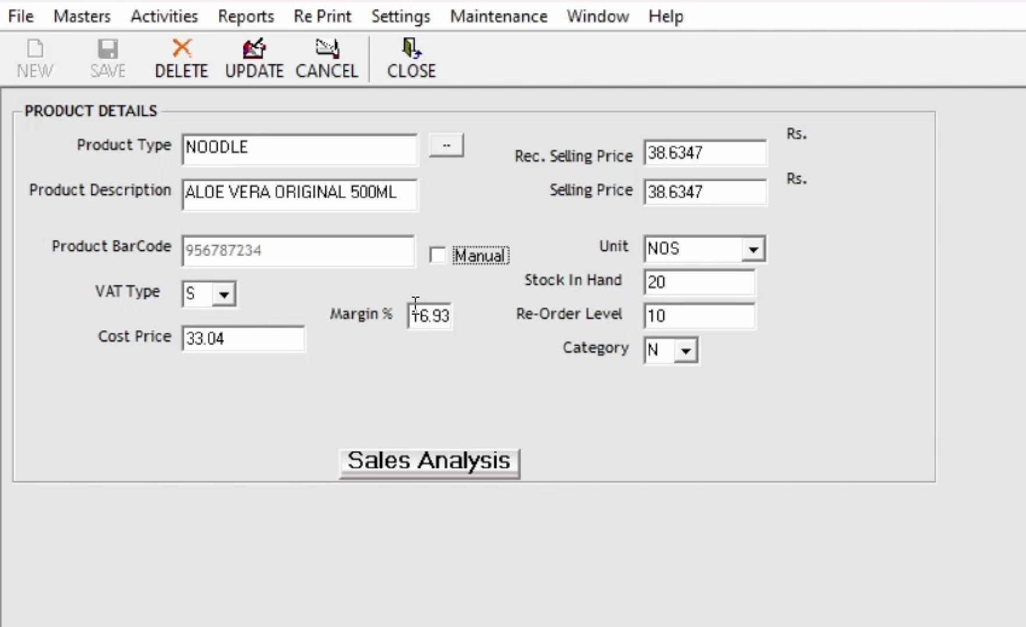Click the Sales Analysis button
This screenshot has height=627, width=1026.
(429, 463)
